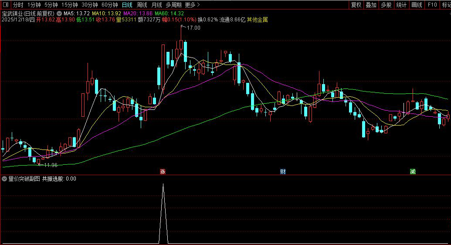Collapse the 量价突破副图 sub-chart arrow
Viewport: 451px width, 245px height.
pos(4,179)
